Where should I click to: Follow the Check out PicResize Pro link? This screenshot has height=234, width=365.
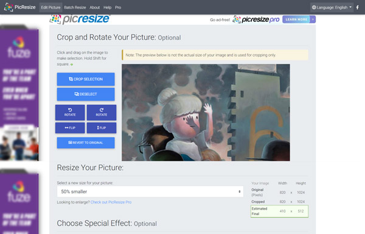click(x=111, y=202)
